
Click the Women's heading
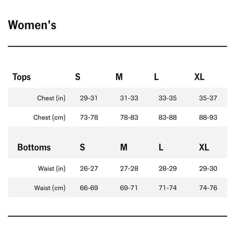tap(32, 25)
